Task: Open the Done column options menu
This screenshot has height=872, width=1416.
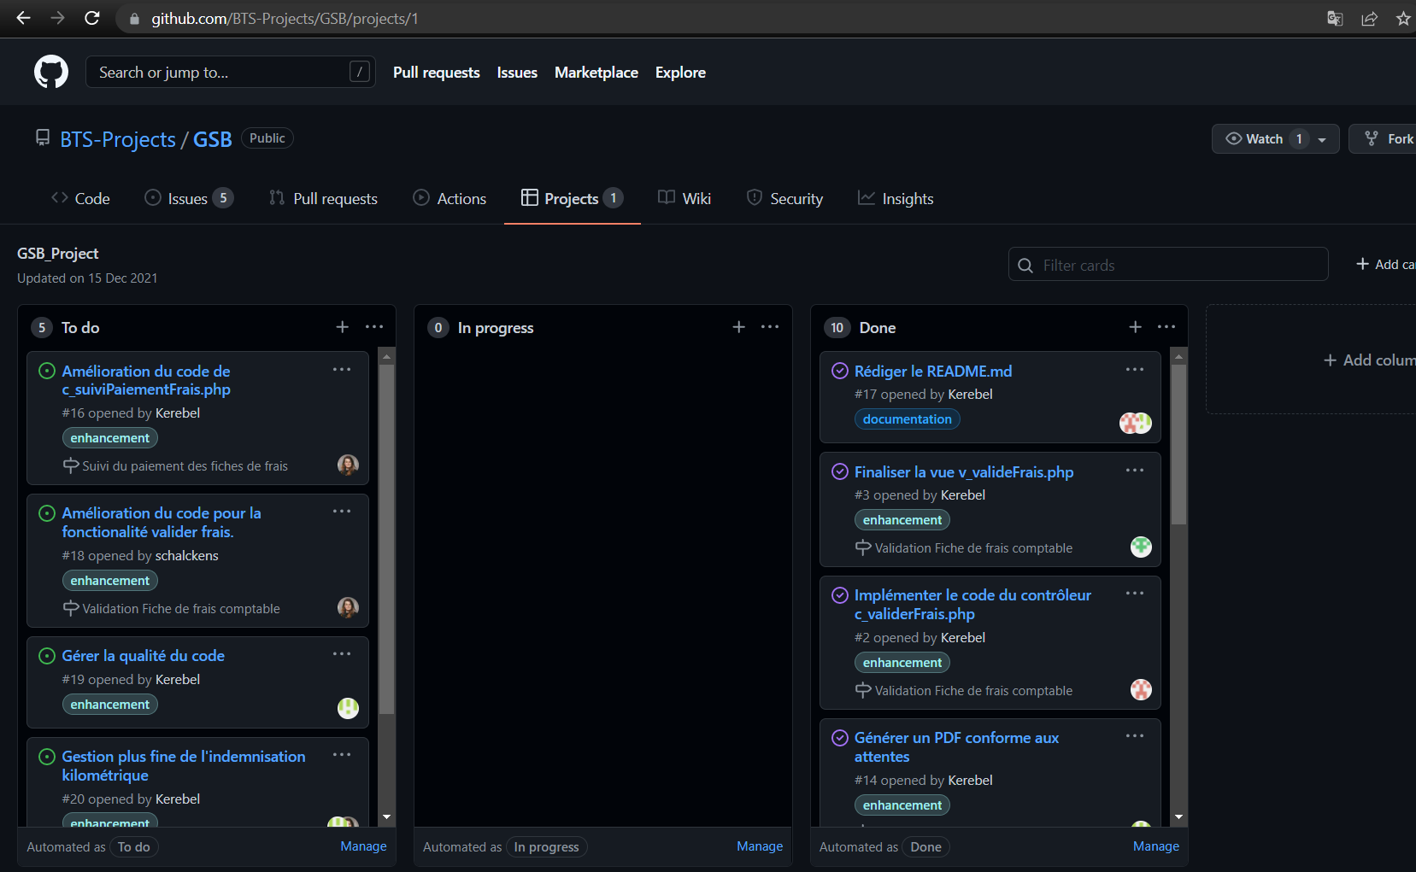Action: point(1166,327)
